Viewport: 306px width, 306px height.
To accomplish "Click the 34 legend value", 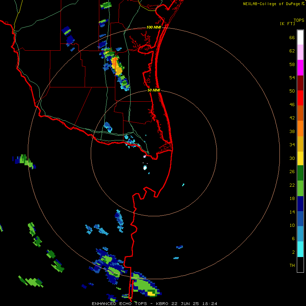I will click(x=292, y=145).
